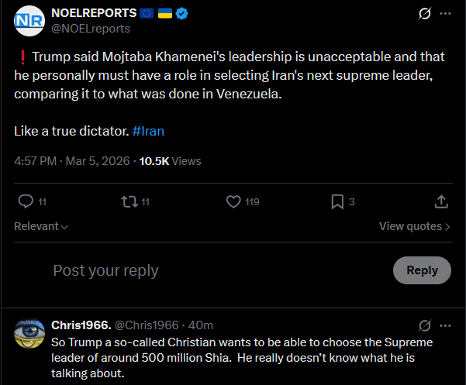This screenshot has height=385, width=466.
Task: Open Grok icon on main post
Action: [x=424, y=14]
